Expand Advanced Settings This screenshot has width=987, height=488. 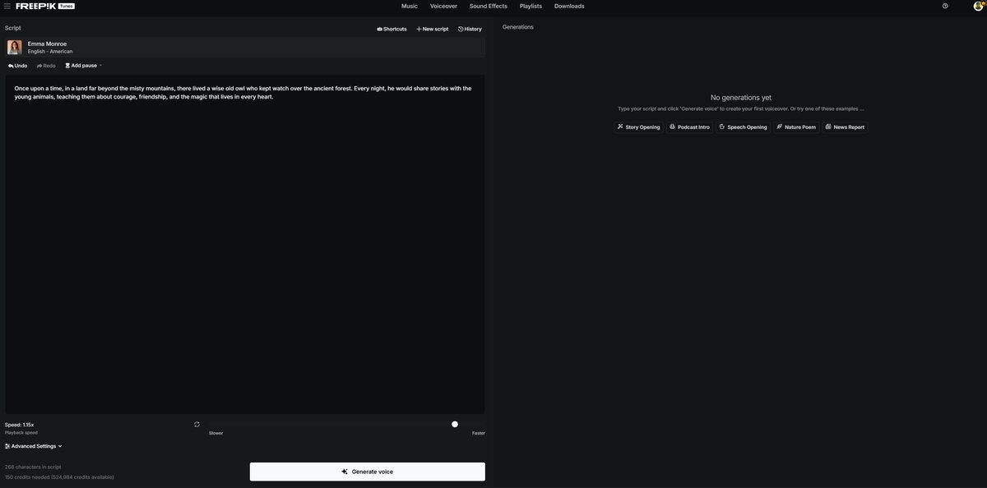pyautogui.click(x=34, y=446)
